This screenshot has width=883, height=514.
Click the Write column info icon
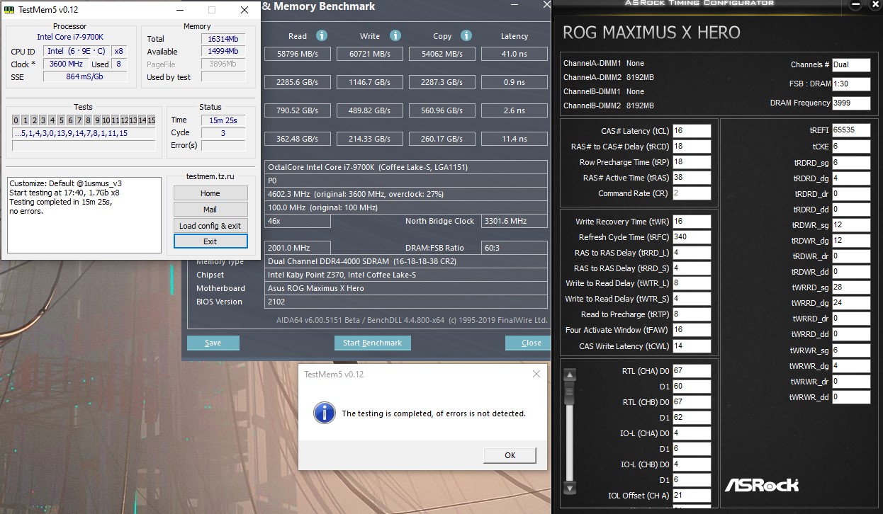(x=395, y=35)
